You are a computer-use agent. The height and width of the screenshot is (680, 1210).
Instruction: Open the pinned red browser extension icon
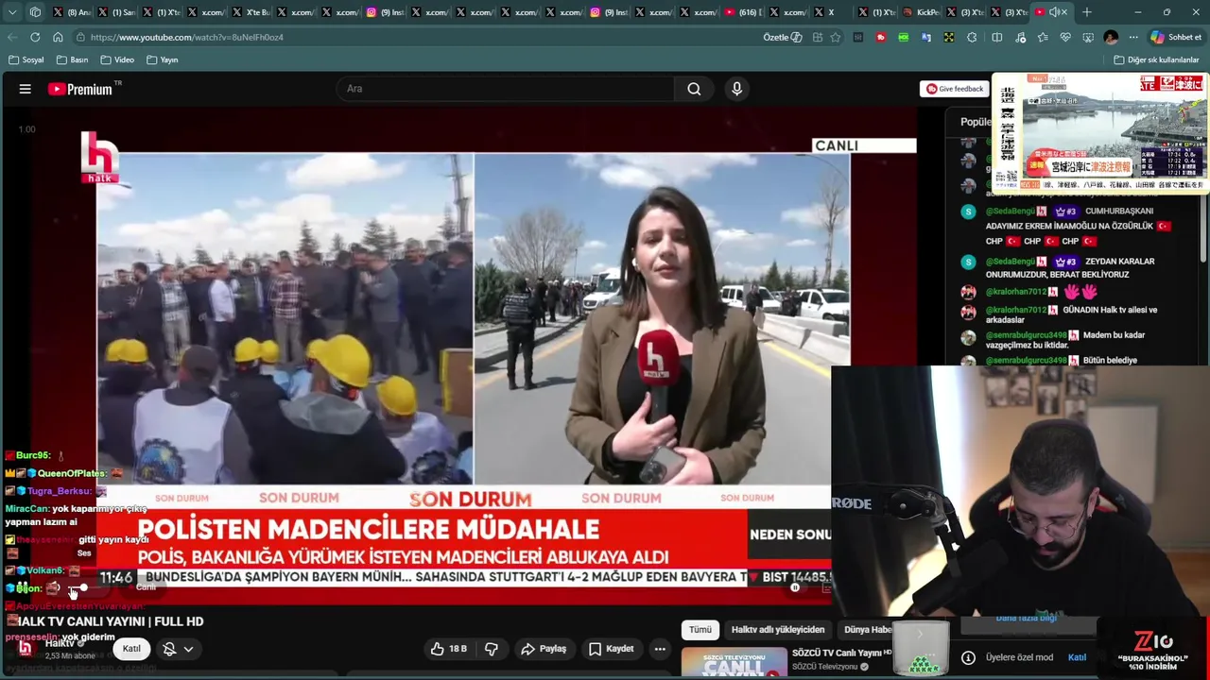(x=881, y=37)
